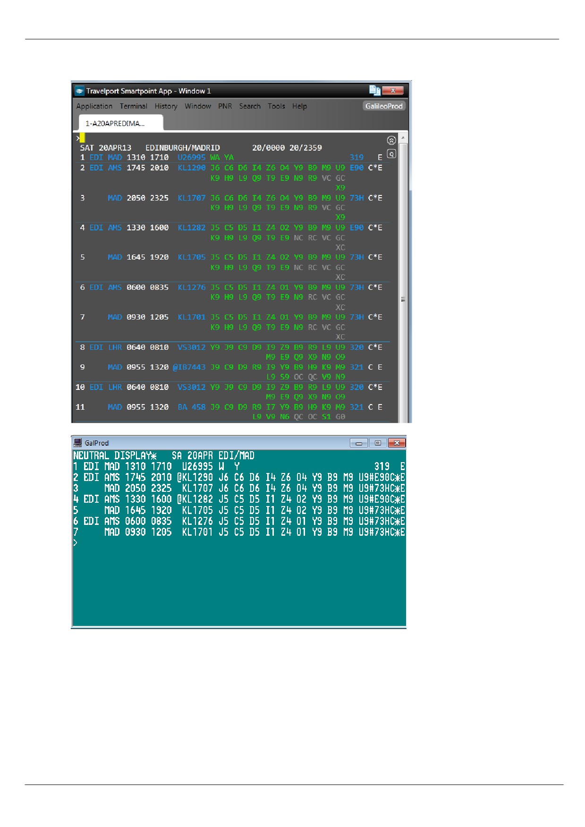585x827 pixels.
Task: Click the yellow command cursor input
Action: point(82,138)
